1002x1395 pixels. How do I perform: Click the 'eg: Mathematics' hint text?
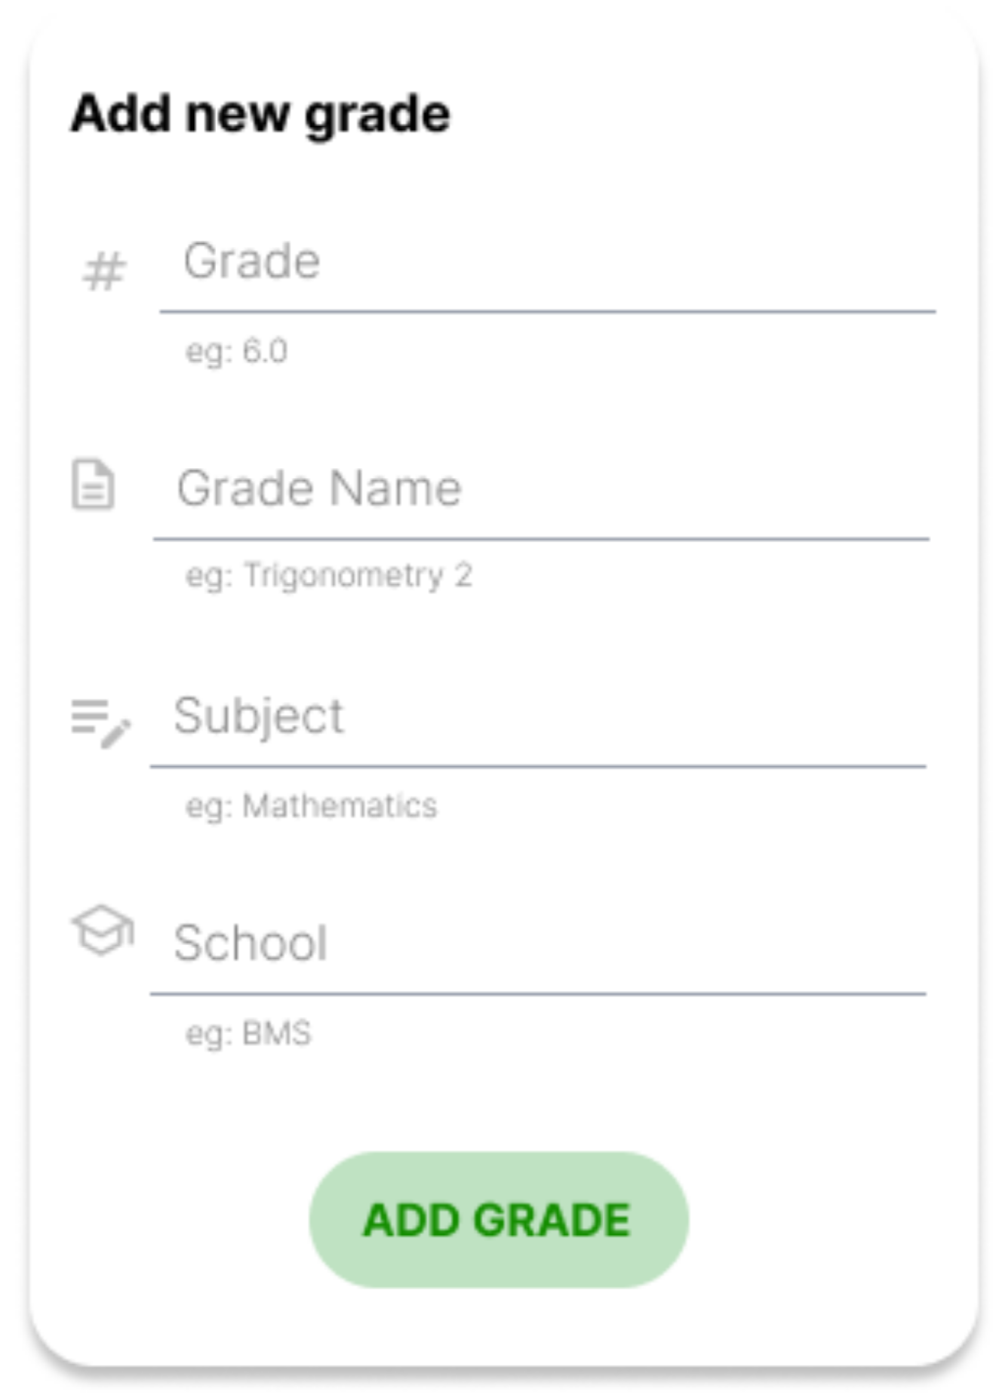coord(312,806)
